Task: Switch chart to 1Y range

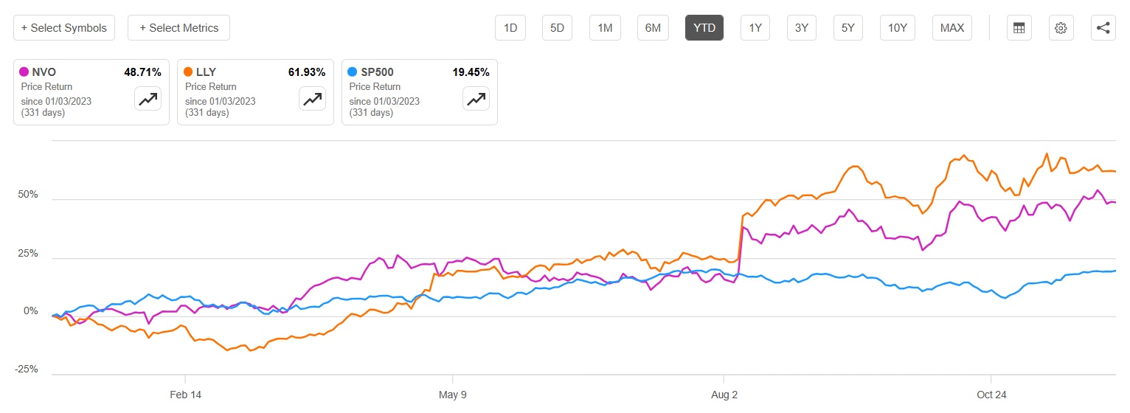Action: pos(755,28)
